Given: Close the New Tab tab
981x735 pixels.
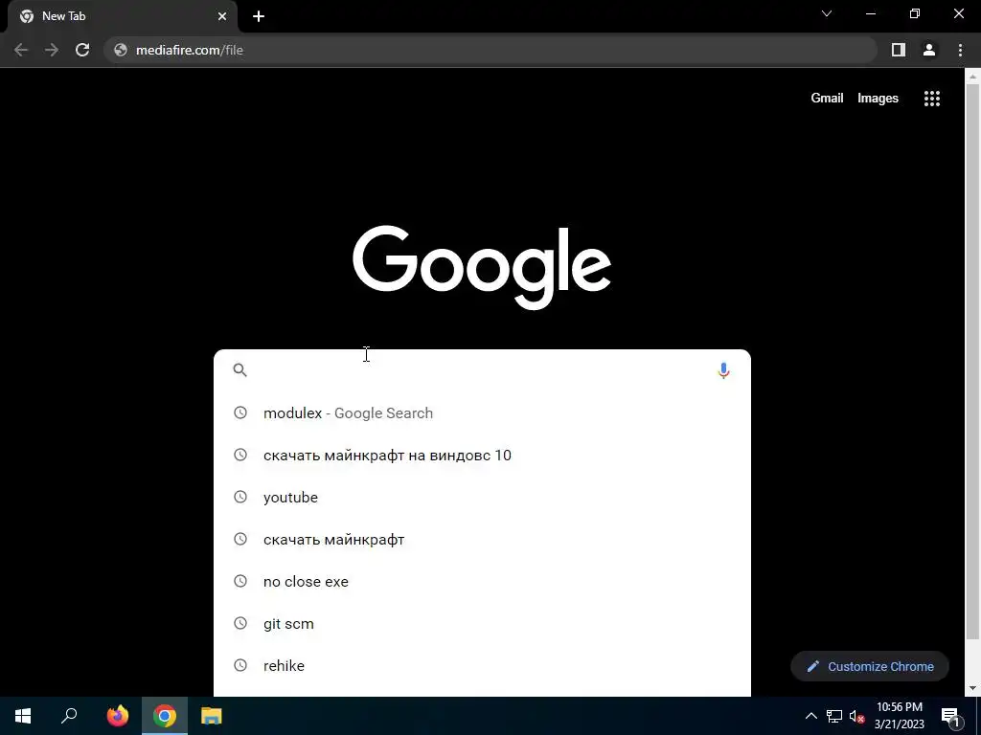Looking at the screenshot, I should [222, 16].
